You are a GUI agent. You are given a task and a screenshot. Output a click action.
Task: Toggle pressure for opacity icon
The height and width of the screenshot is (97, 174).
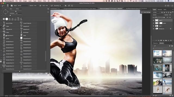coord(41,6)
